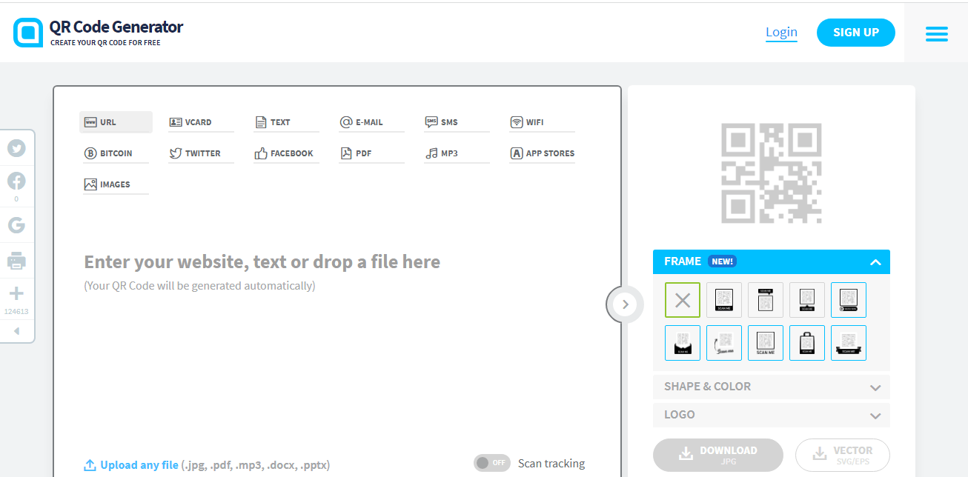
Task: Click the QR Code Generator logo
Action: (98, 33)
